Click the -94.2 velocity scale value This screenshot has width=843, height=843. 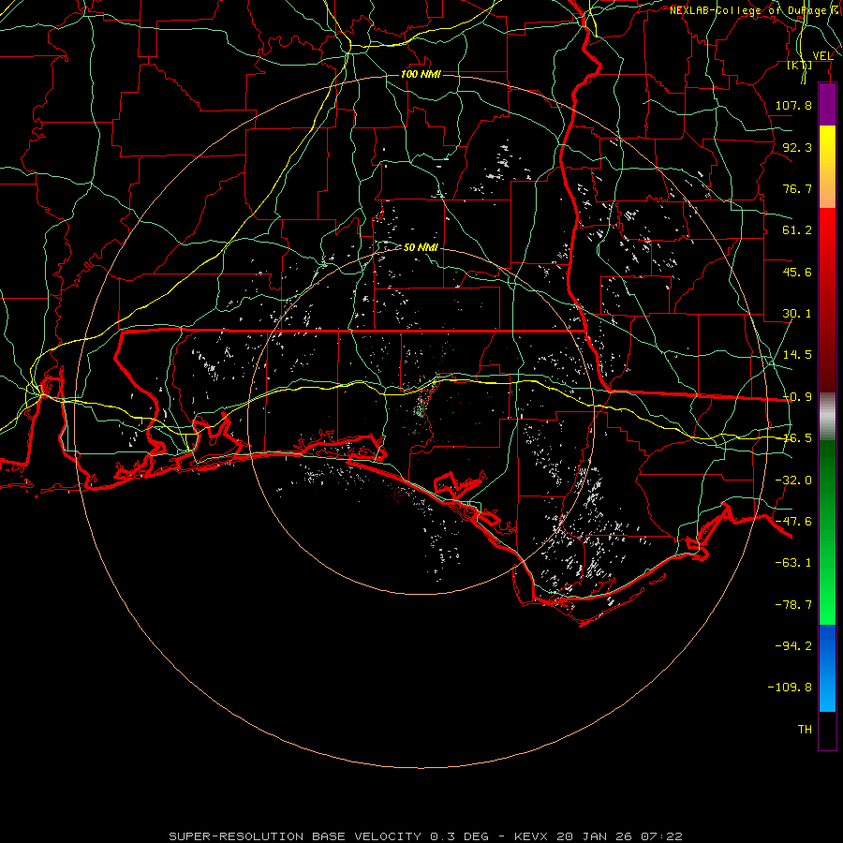[793, 646]
